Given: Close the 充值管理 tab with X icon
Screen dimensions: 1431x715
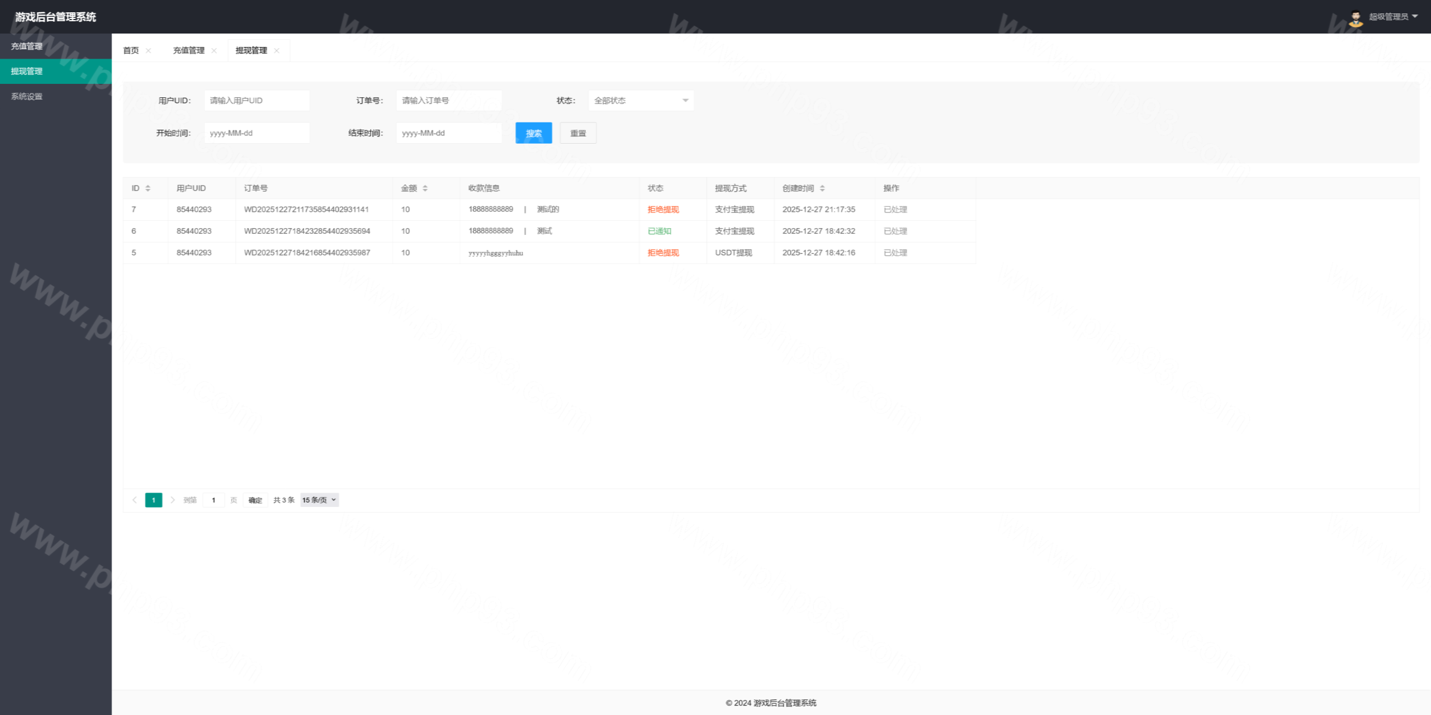Looking at the screenshot, I should point(214,50).
